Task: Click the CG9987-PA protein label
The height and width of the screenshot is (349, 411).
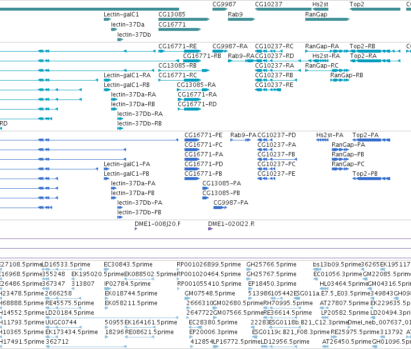Action: click(231, 203)
